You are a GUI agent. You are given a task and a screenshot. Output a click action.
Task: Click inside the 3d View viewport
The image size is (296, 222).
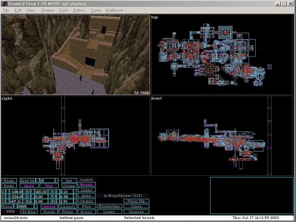click(x=76, y=54)
